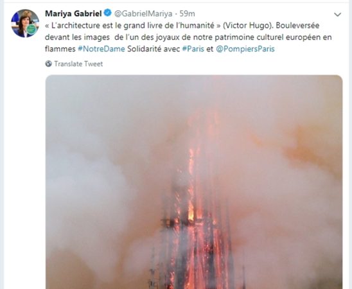Image resolution: width=352 pixels, height=289 pixels.
Task: Click the word 'Bouleversée' in the tweet
Action: pyautogui.click(x=297, y=25)
